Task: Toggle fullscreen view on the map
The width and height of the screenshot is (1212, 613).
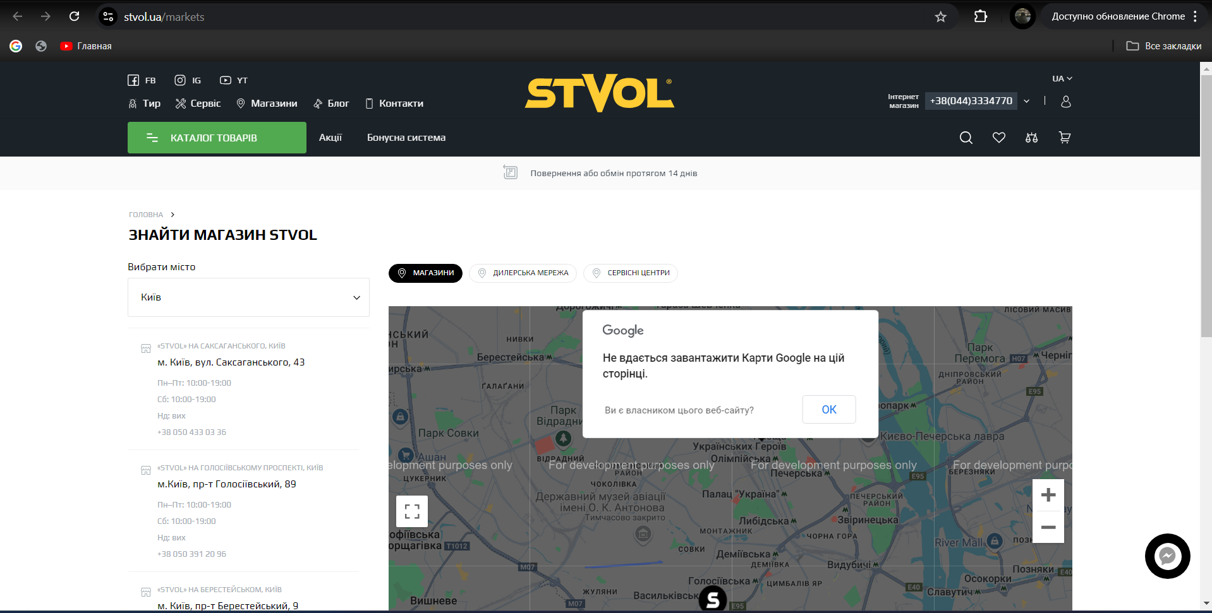Action: [x=412, y=511]
